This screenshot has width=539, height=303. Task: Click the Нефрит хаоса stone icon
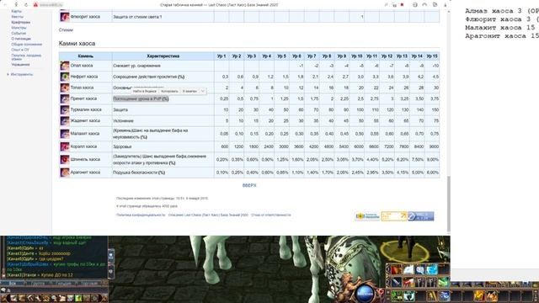[x=65, y=77]
